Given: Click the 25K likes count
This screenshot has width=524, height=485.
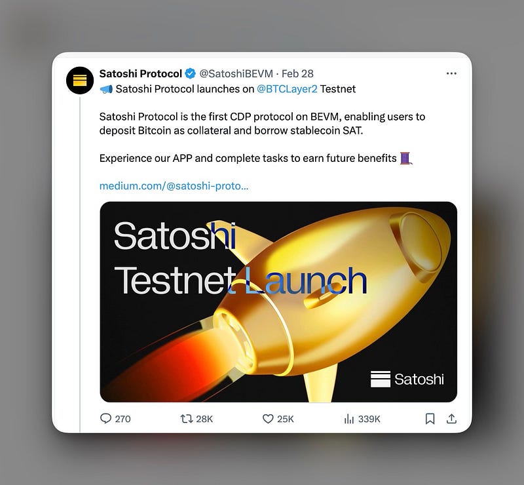Looking at the screenshot, I should pos(286,419).
